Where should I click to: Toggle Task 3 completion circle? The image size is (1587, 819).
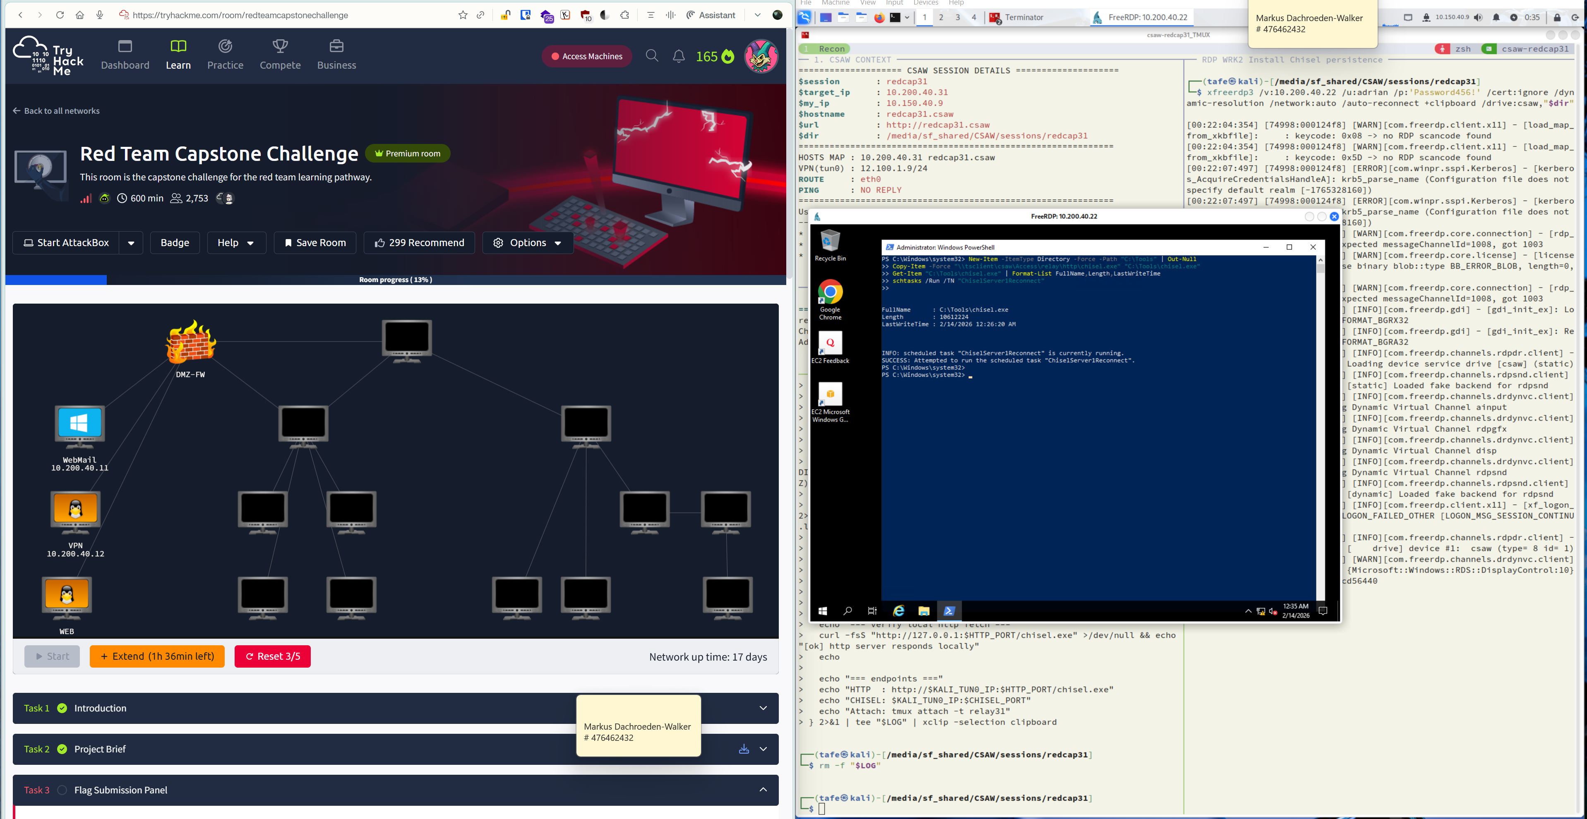pyautogui.click(x=62, y=790)
